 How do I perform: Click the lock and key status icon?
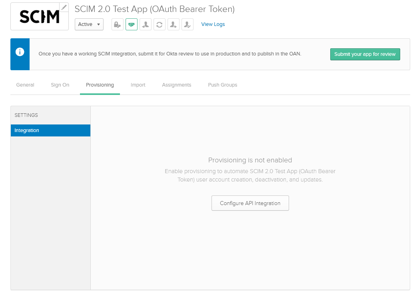coord(118,24)
